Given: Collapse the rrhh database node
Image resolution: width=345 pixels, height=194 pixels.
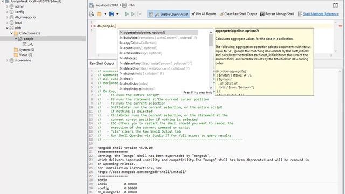Looking at the screenshot, I should coord(7,28).
